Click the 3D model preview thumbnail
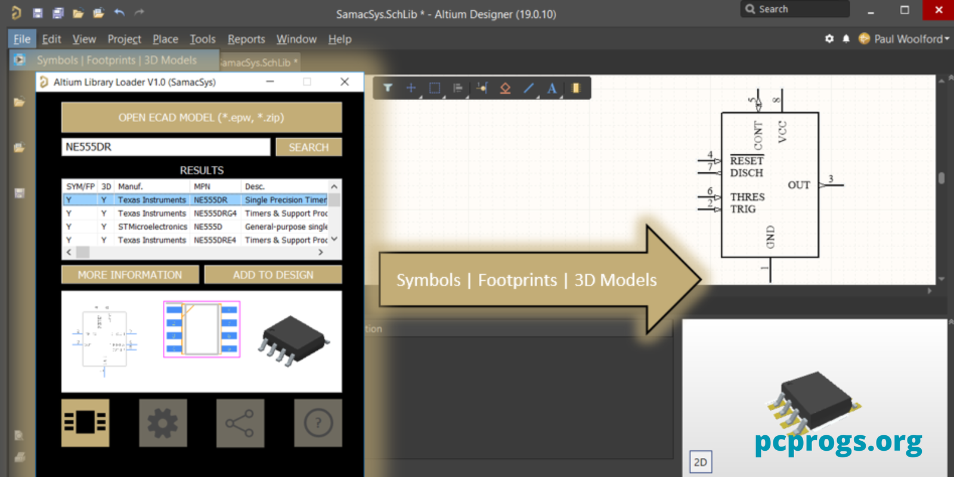This screenshot has width=954, height=477. coord(293,340)
